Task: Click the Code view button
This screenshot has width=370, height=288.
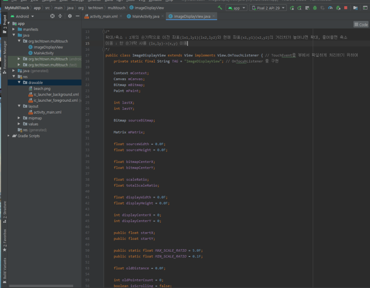Action: pyautogui.click(x=361, y=24)
